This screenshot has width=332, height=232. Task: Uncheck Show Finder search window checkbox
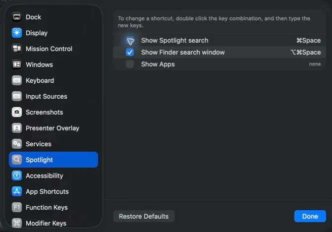130,53
